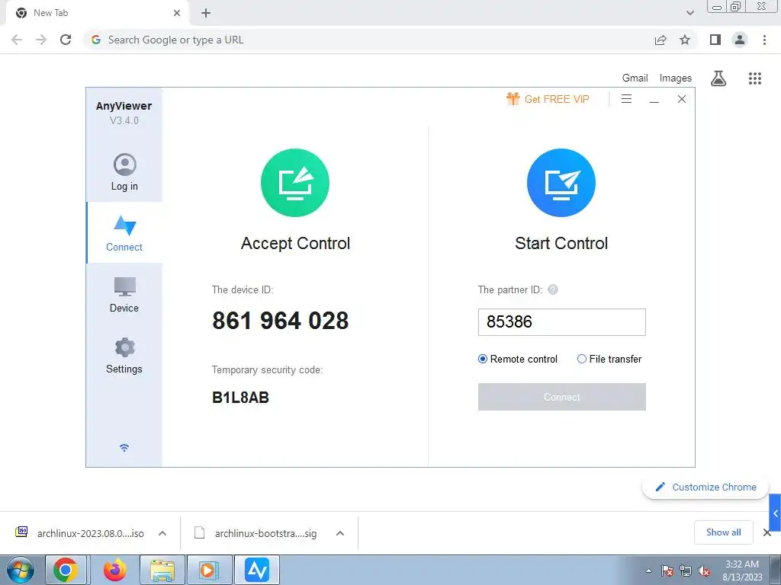781x585 pixels.
Task: Expand options for archlinux-bootstra sig download
Action: (340, 533)
